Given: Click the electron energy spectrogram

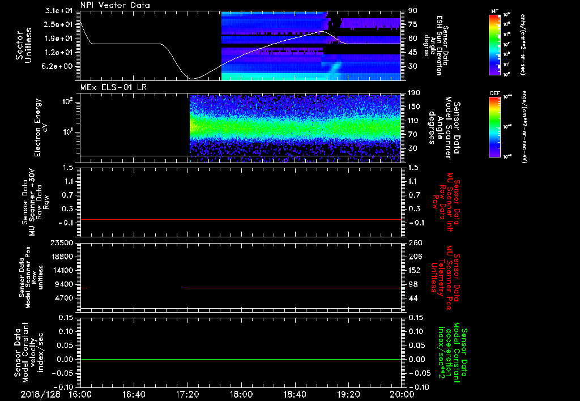Looking at the screenshot, I should (x=295, y=129).
